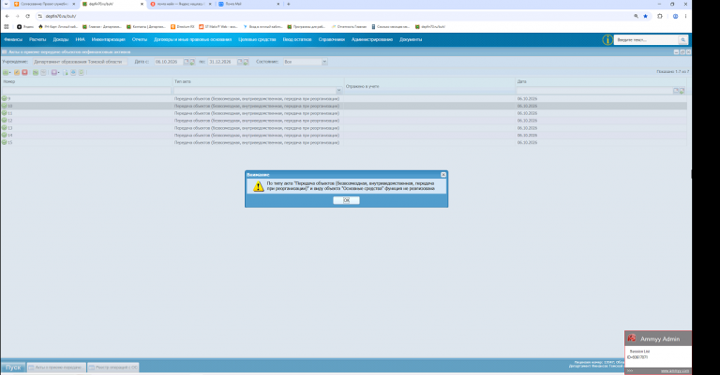The height and width of the screenshot is (375, 720).
Task: Click the green status icon on row 12
Action: click(x=4, y=121)
